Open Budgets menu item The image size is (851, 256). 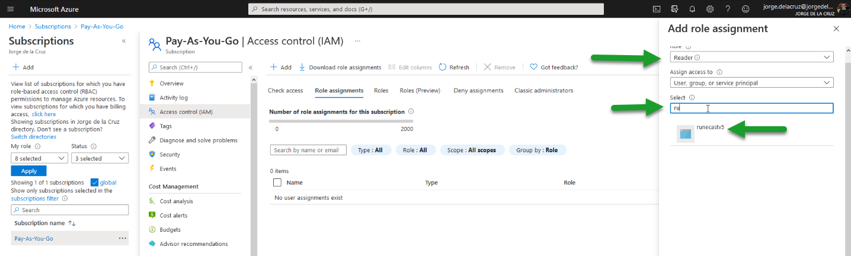coord(170,229)
